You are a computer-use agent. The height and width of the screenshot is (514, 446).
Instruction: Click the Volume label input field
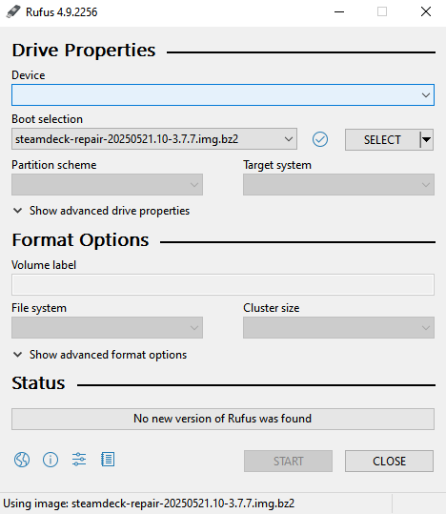(223, 285)
